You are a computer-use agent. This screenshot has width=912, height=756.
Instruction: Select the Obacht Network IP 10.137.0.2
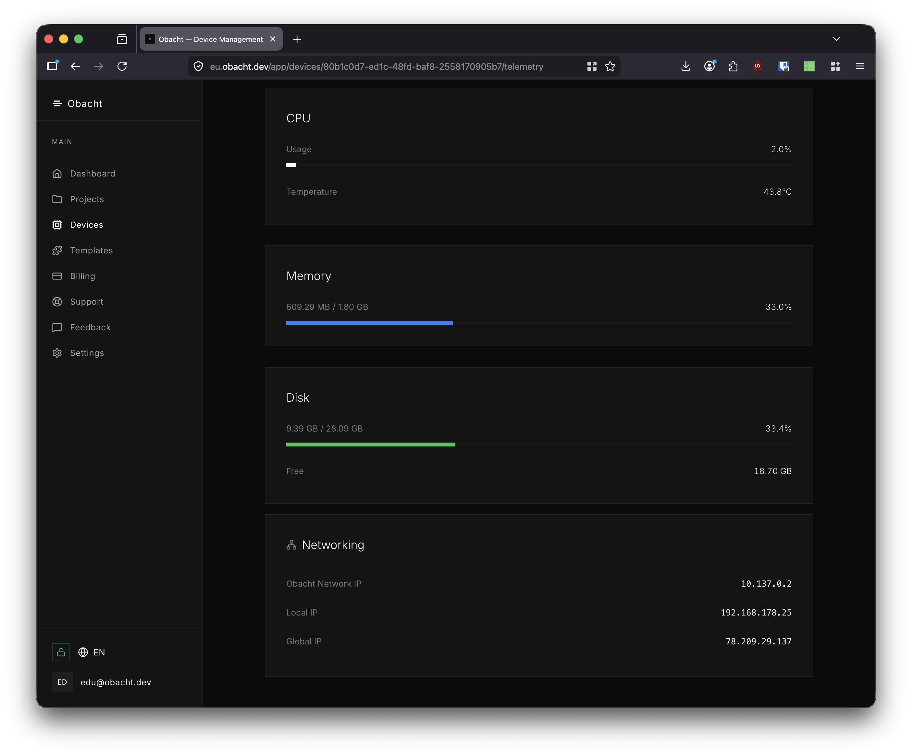[766, 584]
